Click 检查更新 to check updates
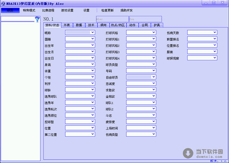 (x=108, y=10)
